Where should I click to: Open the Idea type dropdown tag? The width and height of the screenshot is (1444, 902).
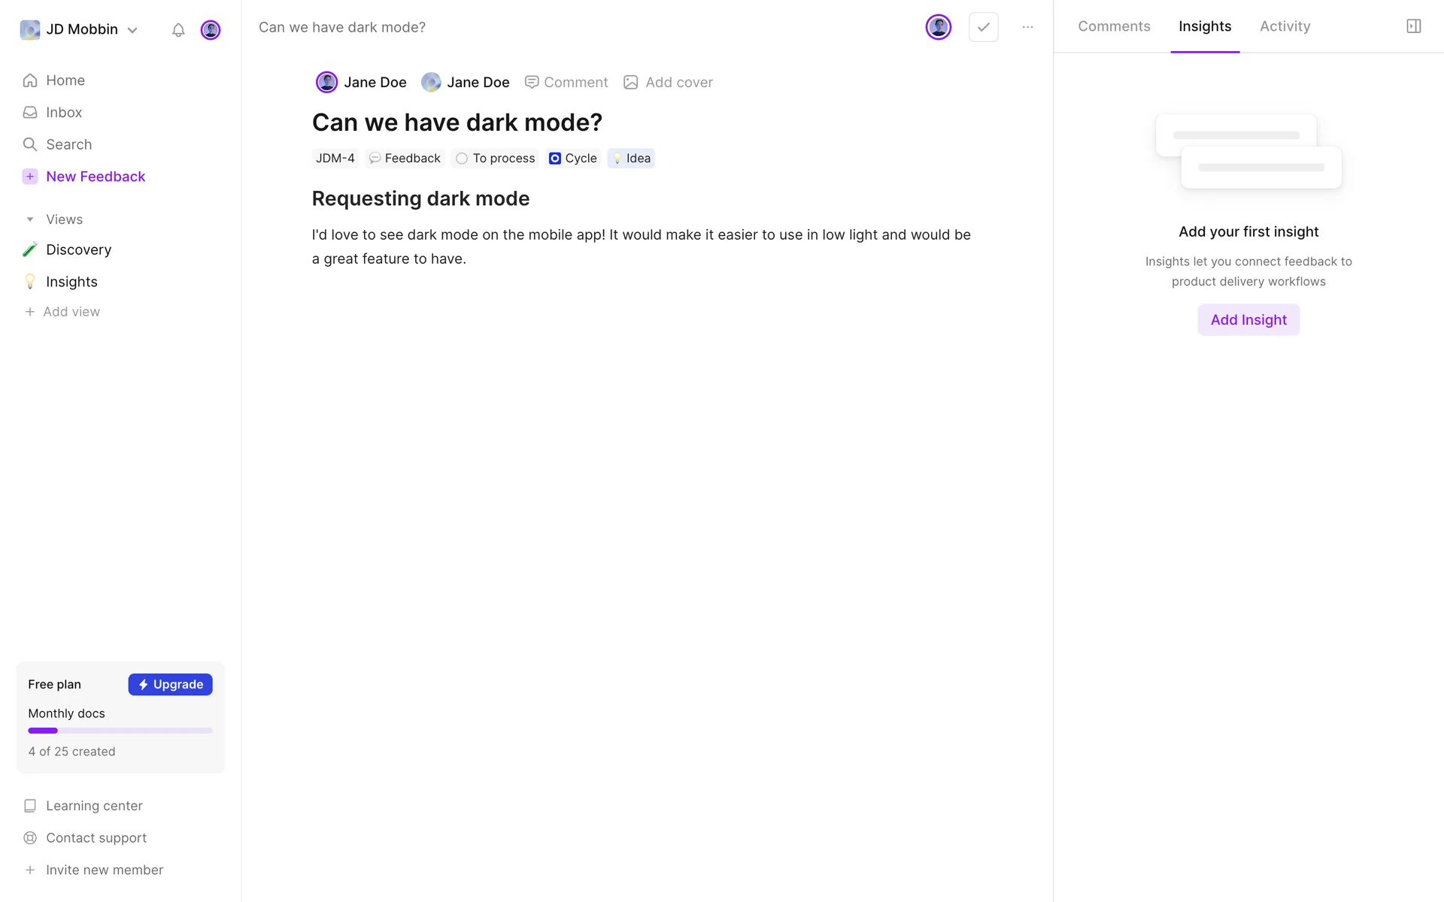(x=631, y=159)
